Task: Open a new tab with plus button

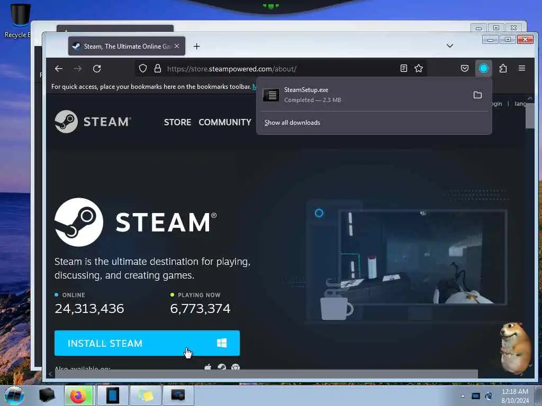Action: tap(197, 47)
